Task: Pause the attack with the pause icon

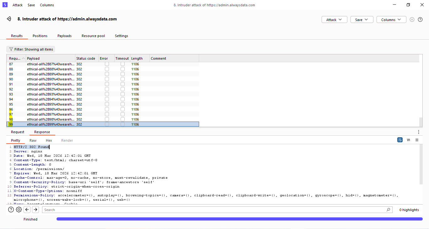Action: tap(412, 19)
